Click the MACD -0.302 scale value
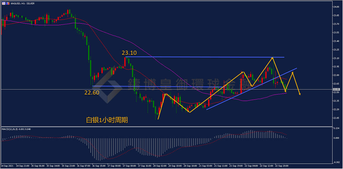This screenshot has width=343, height=169. 336,162
